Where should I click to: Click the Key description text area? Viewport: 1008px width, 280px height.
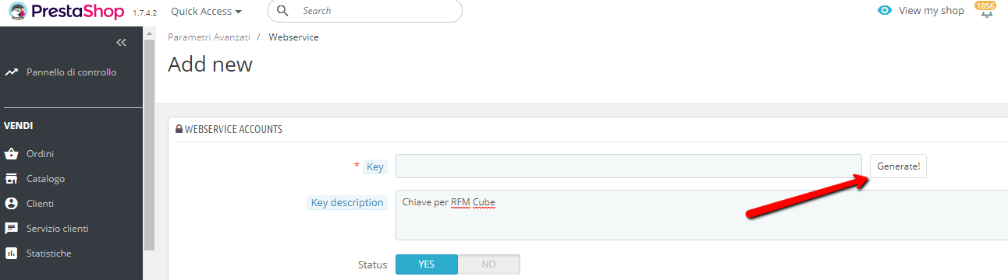point(701,215)
